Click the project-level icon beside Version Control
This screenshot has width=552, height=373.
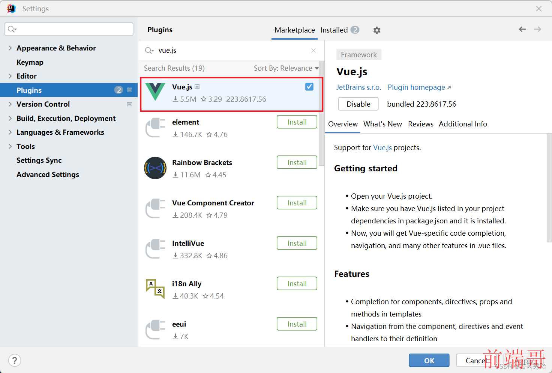coord(130,104)
